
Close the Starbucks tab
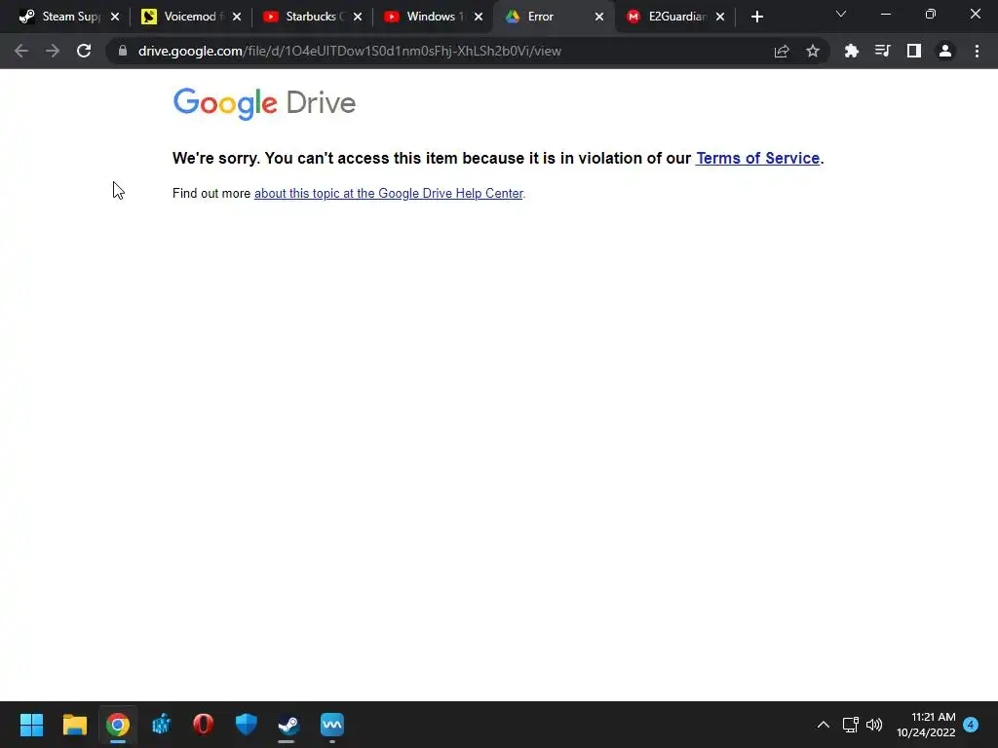point(358,17)
